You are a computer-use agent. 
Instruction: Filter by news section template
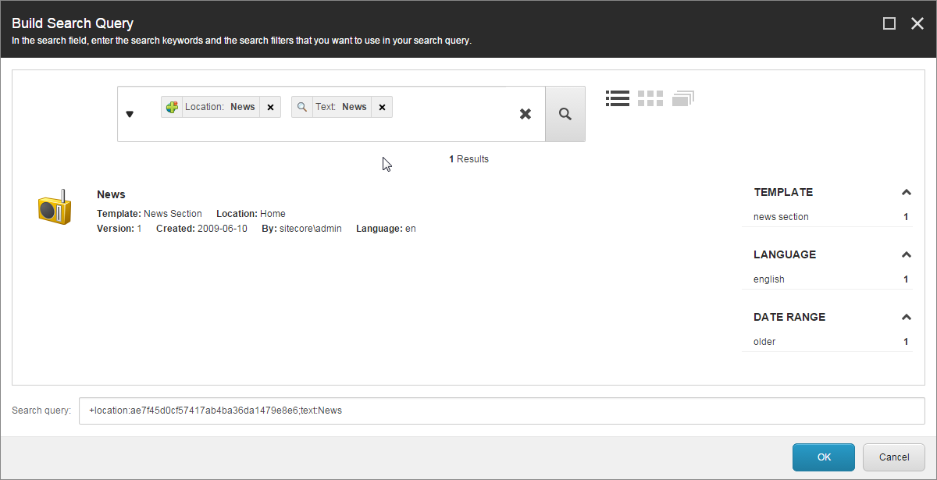coord(781,217)
